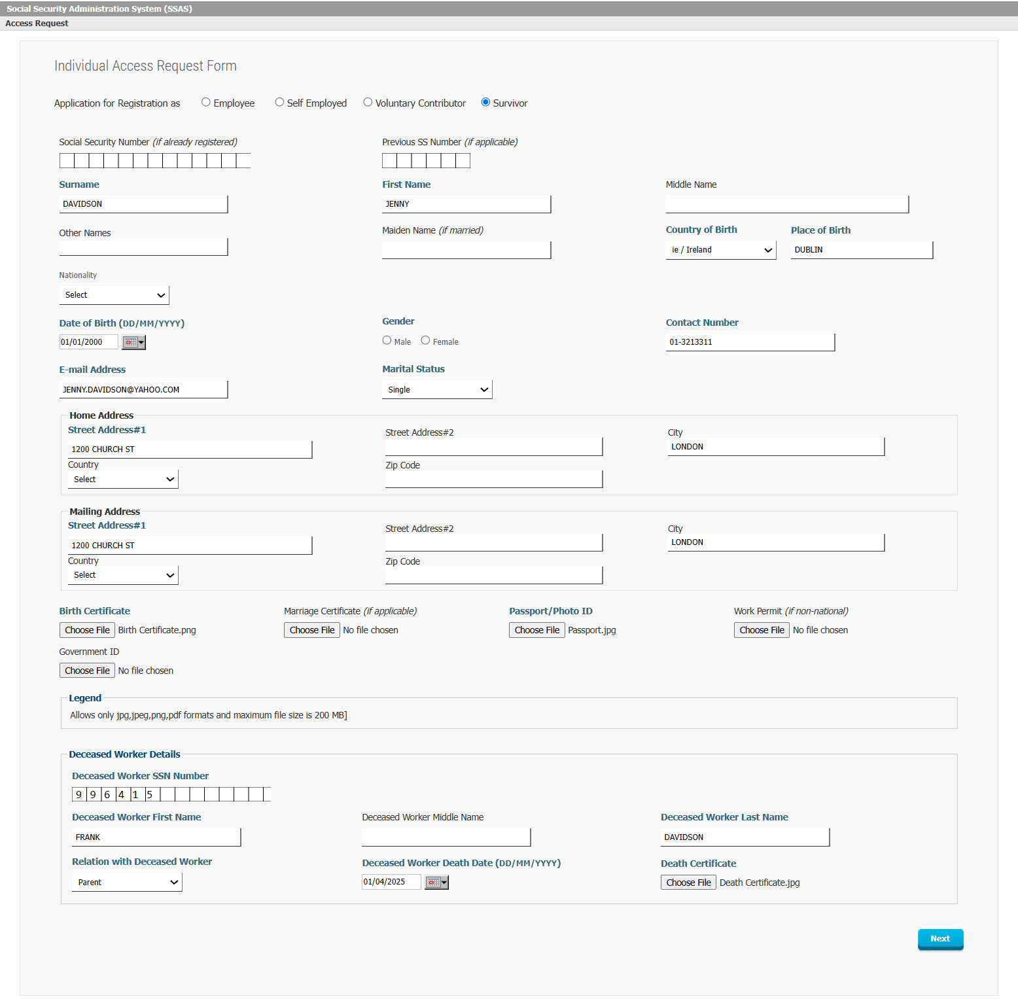Open the Access Request menu item

pos(37,24)
